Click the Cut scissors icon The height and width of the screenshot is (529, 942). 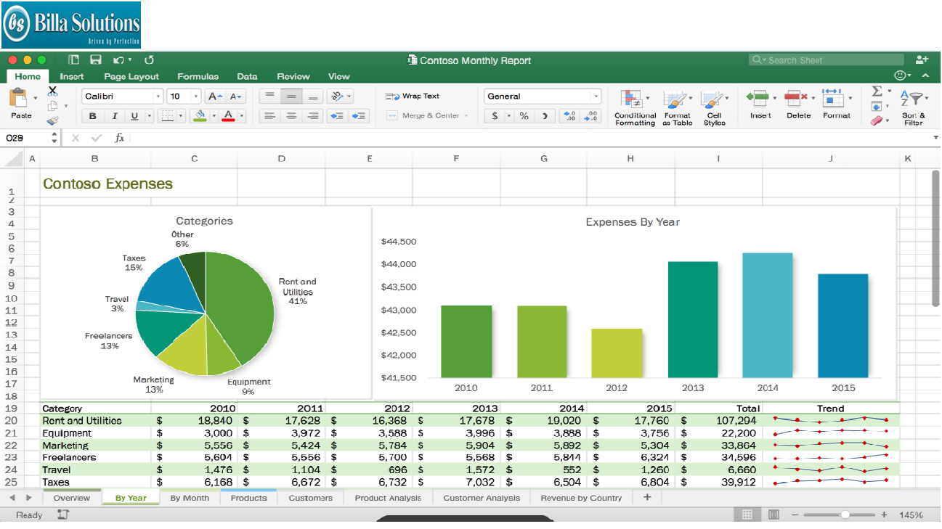[x=52, y=91]
